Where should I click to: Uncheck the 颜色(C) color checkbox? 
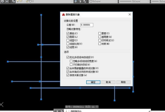[68, 33]
